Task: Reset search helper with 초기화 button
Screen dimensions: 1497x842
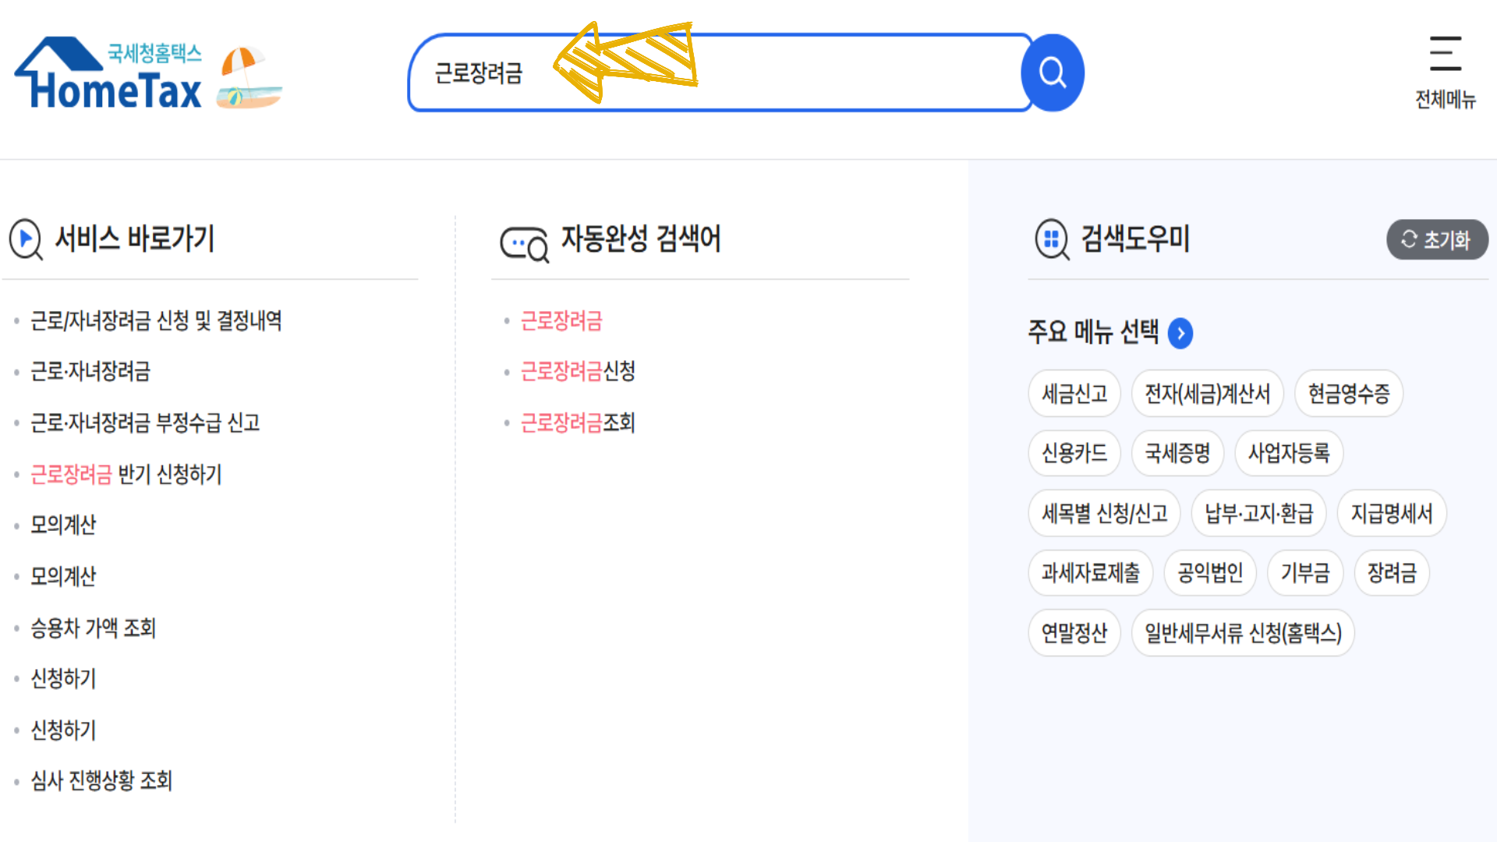Action: coord(1437,240)
